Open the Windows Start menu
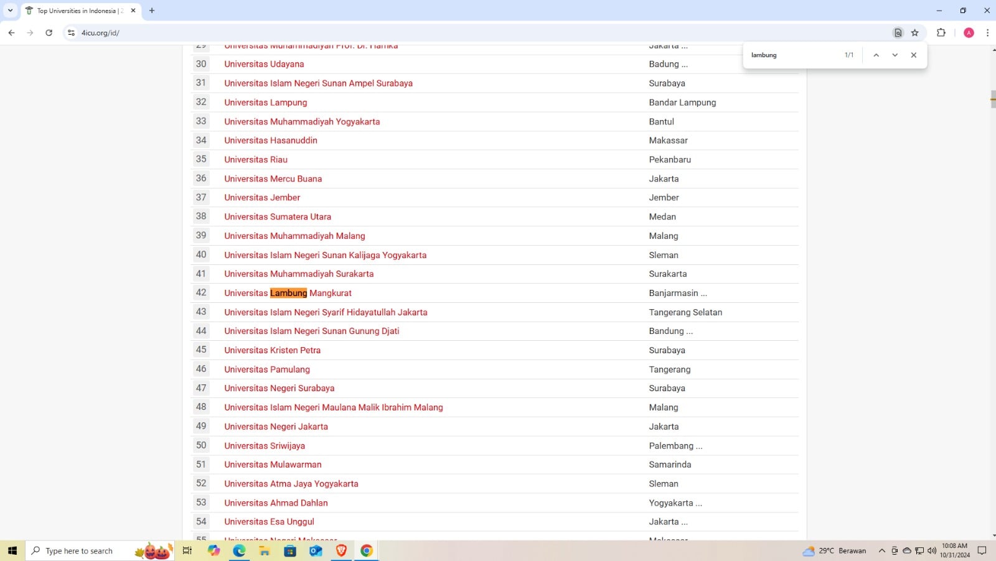 (x=12, y=550)
